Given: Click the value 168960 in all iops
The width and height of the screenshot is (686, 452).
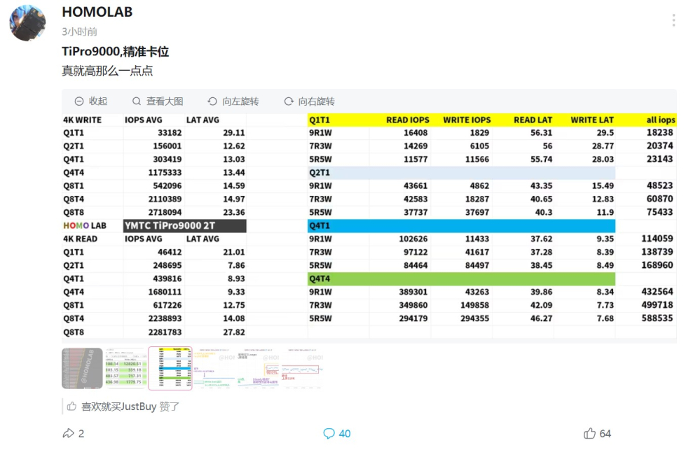Looking at the screenshot, I should [657, 264].
